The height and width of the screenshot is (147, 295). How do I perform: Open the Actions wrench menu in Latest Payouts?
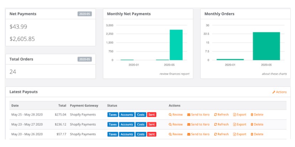(279, 92)
